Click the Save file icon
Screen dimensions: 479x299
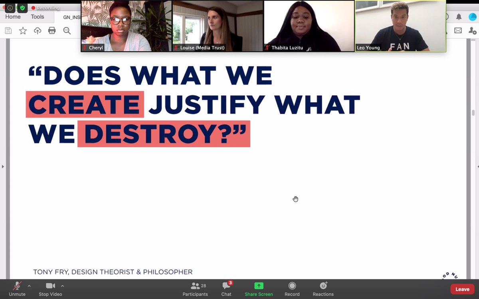pyautogui.click(x=8, y=31)
